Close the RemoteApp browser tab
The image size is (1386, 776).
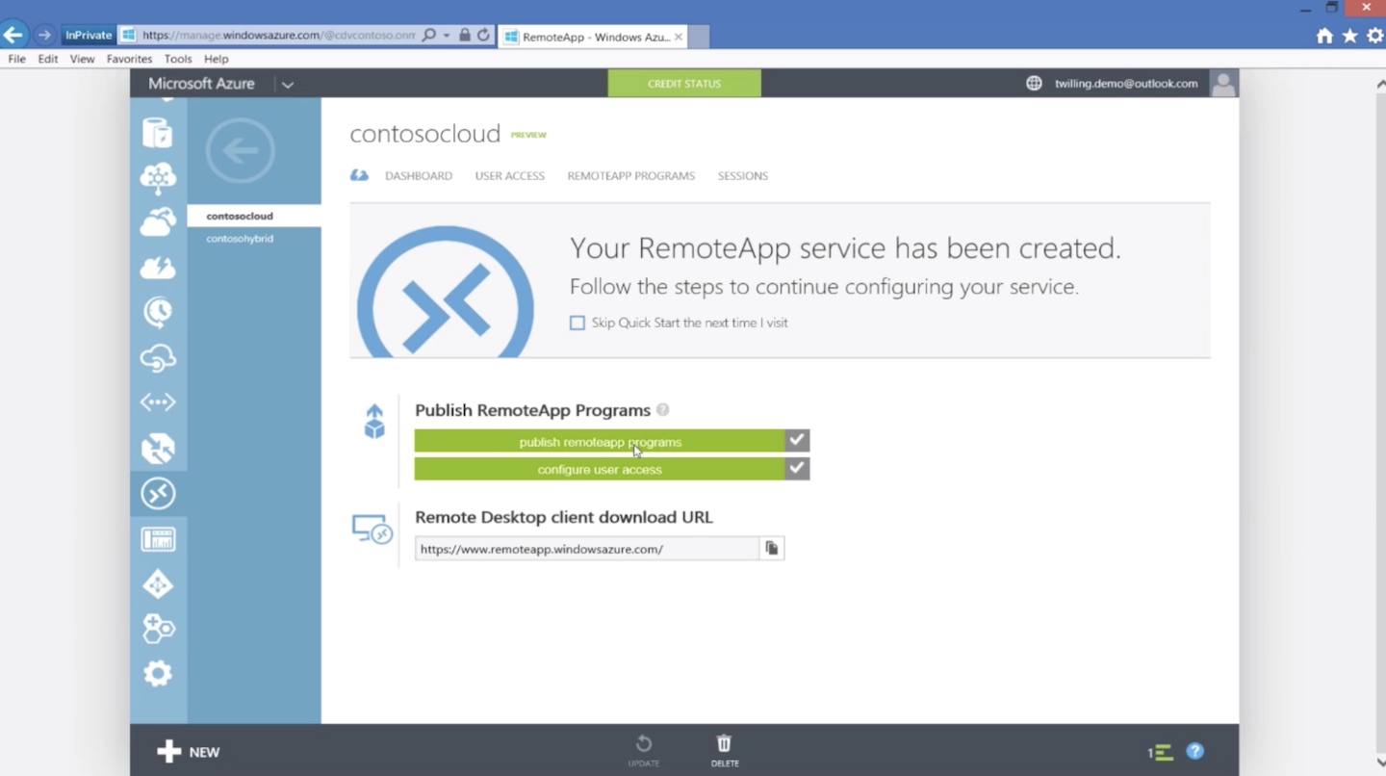(x=679, y=37)
